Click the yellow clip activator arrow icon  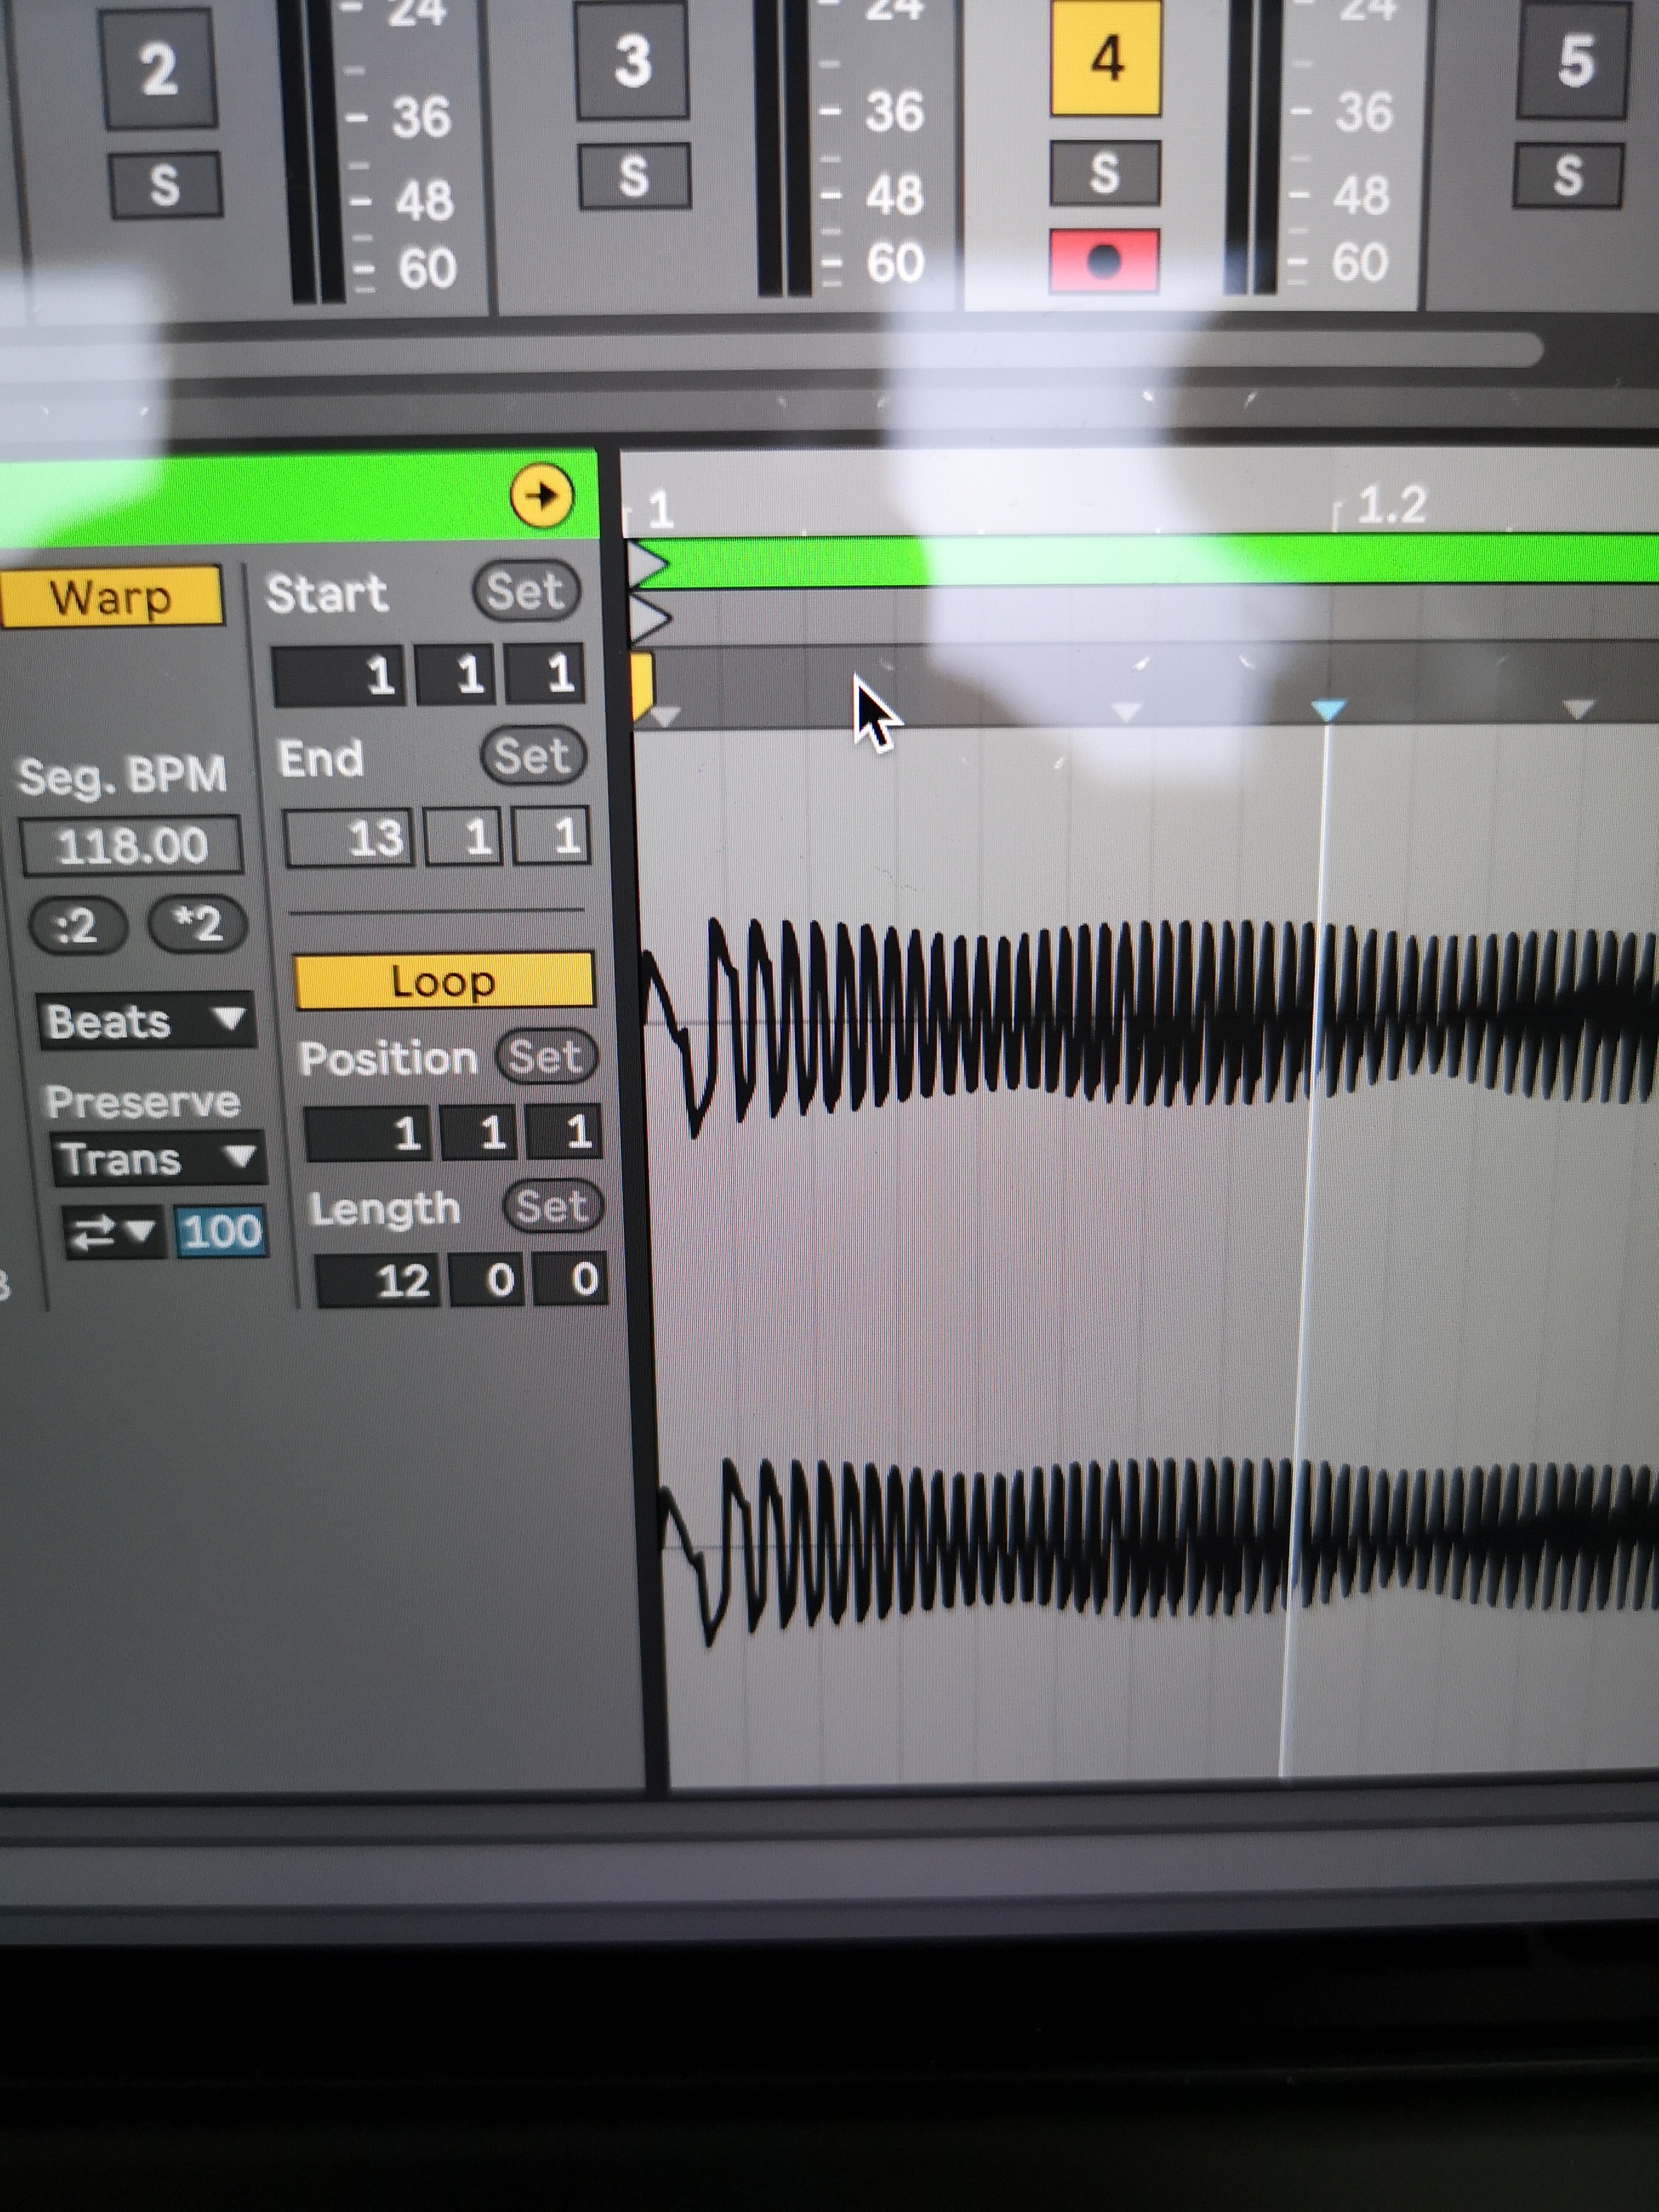(541, 495)
